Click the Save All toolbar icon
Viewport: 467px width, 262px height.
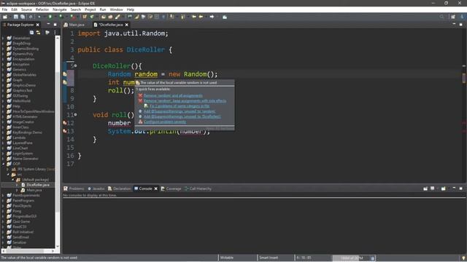point(23,17)
